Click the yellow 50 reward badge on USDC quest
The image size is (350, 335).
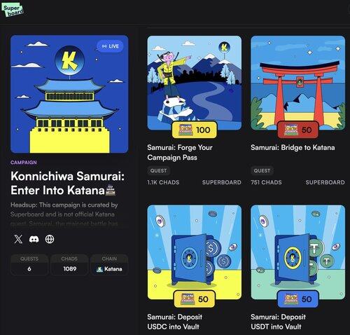195,299
